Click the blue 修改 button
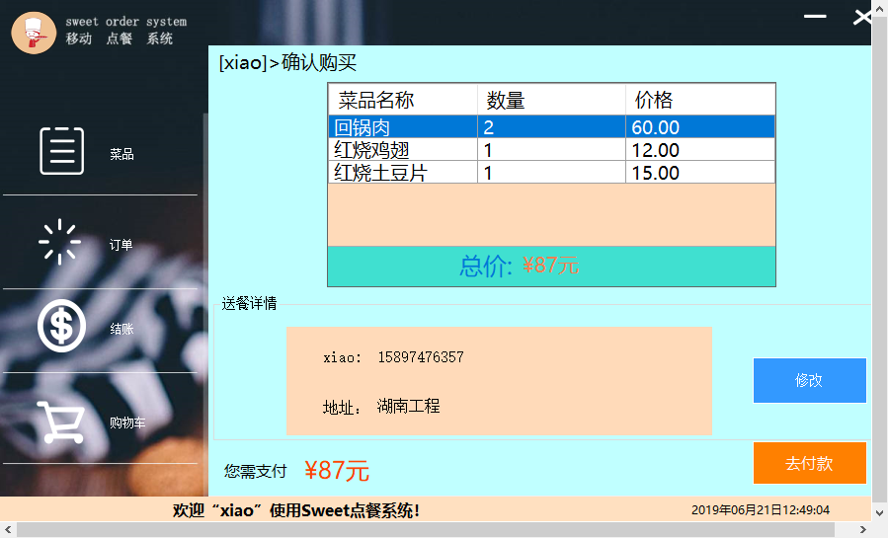The width and height of the screenshot is (888, 538). click(809, 380)
